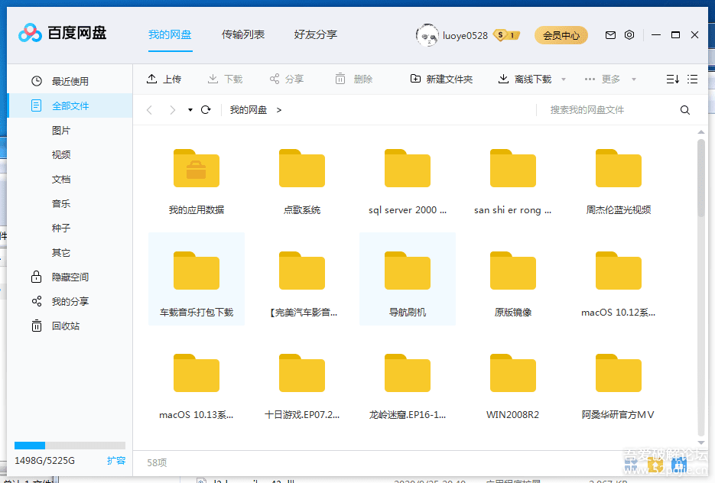The image size is (715, 483).
Task: Filter by 种子 category
Action: [x=61, y=228]
